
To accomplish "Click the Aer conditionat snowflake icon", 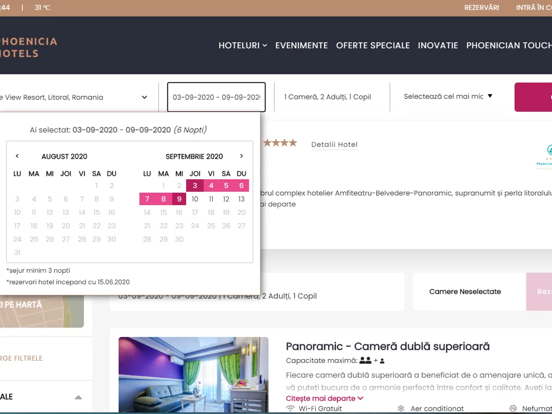I will point(401,408).
